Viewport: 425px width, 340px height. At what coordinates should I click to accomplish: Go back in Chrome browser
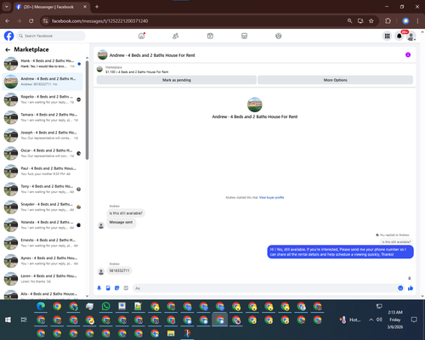click(x=8, y=21)
